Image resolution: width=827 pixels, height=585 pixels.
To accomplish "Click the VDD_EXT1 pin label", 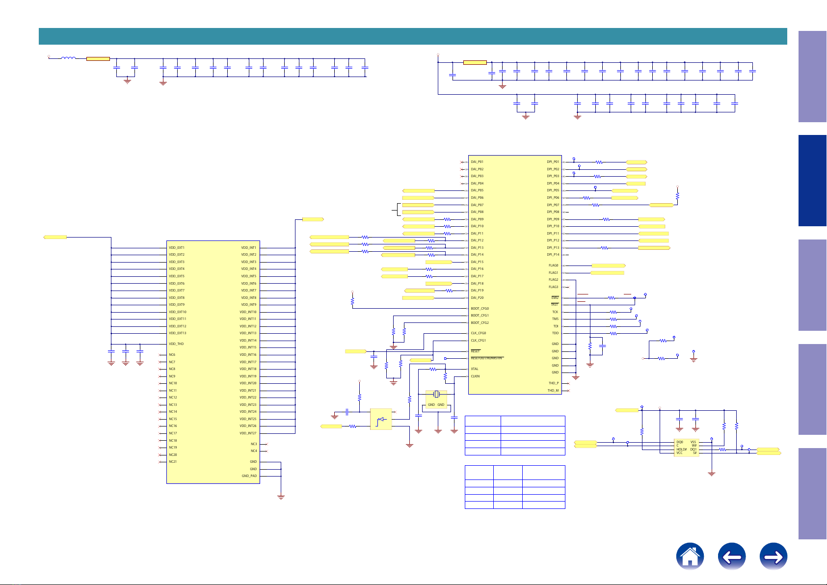I will click(177, 248).
